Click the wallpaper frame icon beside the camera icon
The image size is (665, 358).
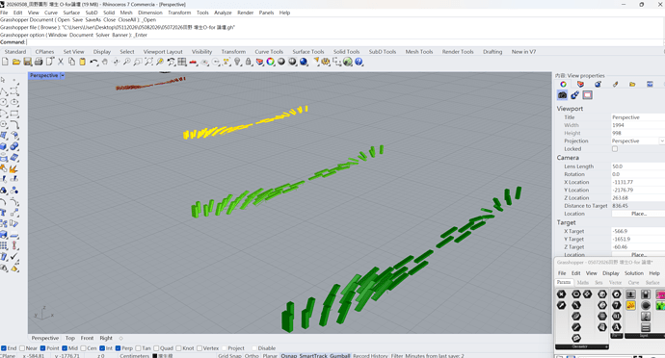tap(587, 95)
